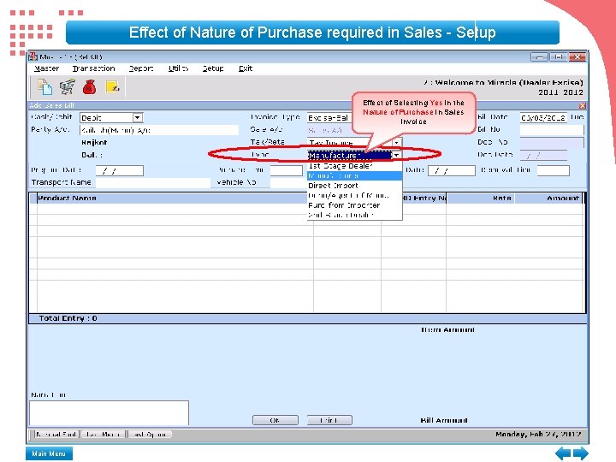The image size is (616, 462).
Task: Click the Bill No field
Action: (x=552, y=130)
